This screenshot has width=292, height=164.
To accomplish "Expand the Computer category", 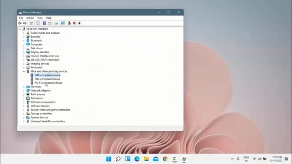I will click(24, 45).
